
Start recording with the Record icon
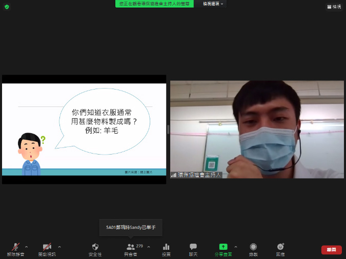(253, 247)
